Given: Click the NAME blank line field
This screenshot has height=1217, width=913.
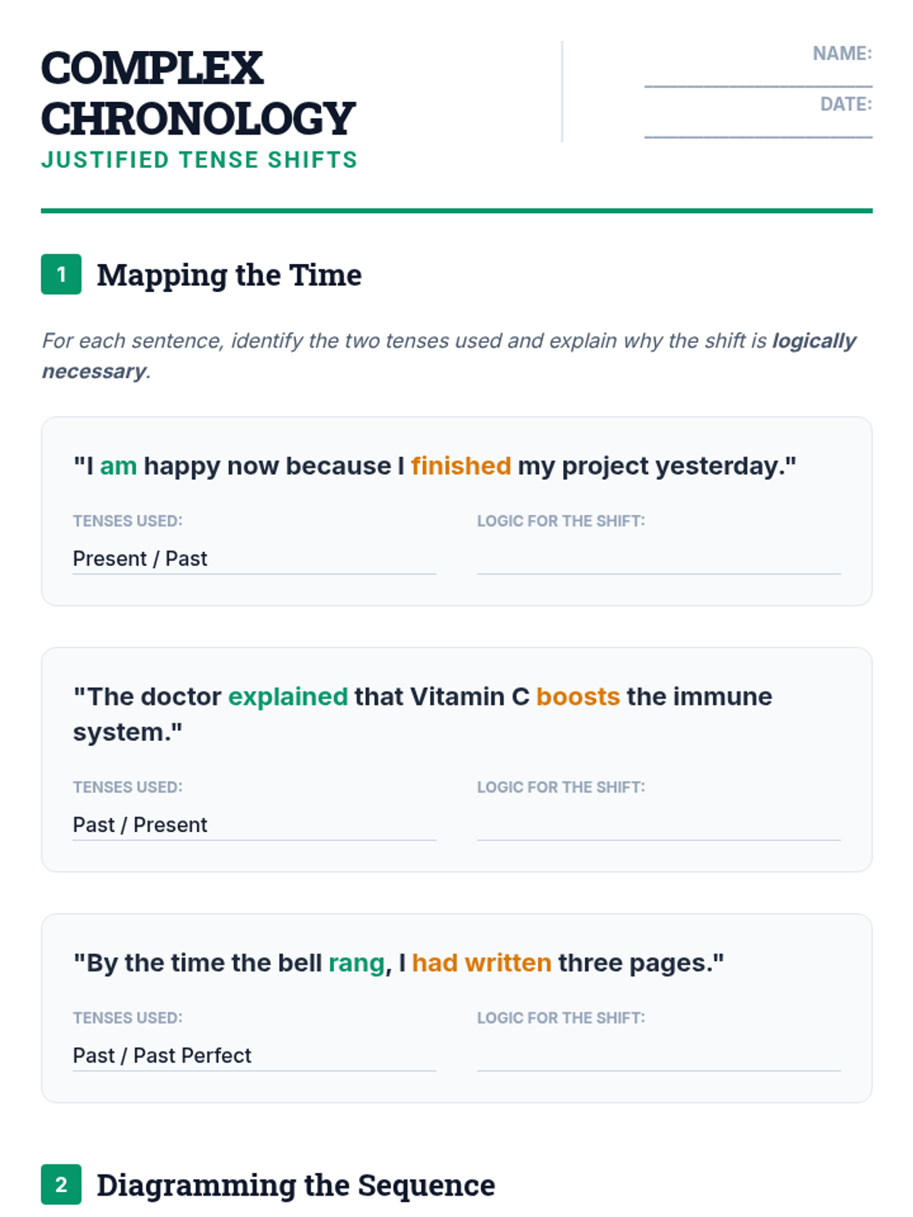Looking at the screenshot, I should coord(758,76).
